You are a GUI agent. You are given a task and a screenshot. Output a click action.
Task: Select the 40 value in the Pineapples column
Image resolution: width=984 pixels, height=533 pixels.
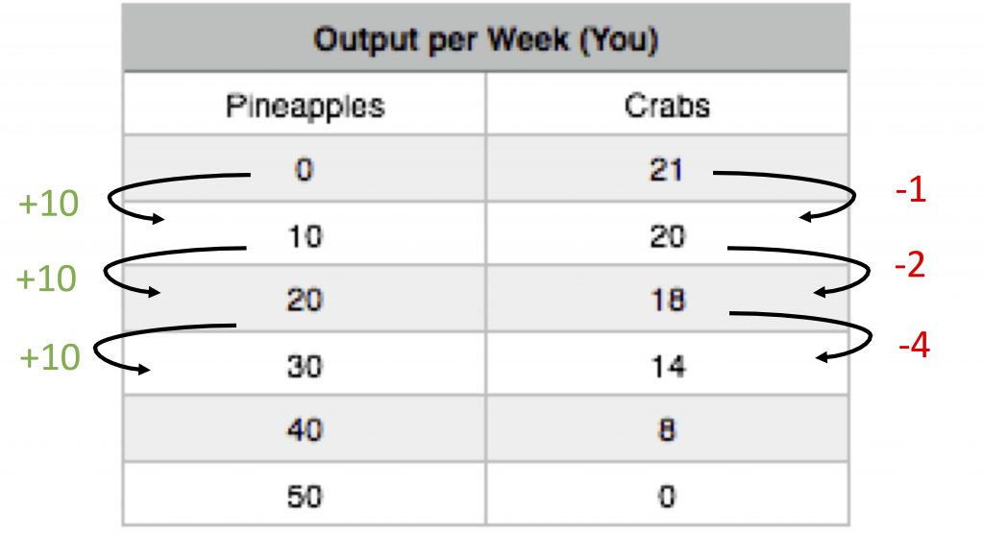click(305, 431)
